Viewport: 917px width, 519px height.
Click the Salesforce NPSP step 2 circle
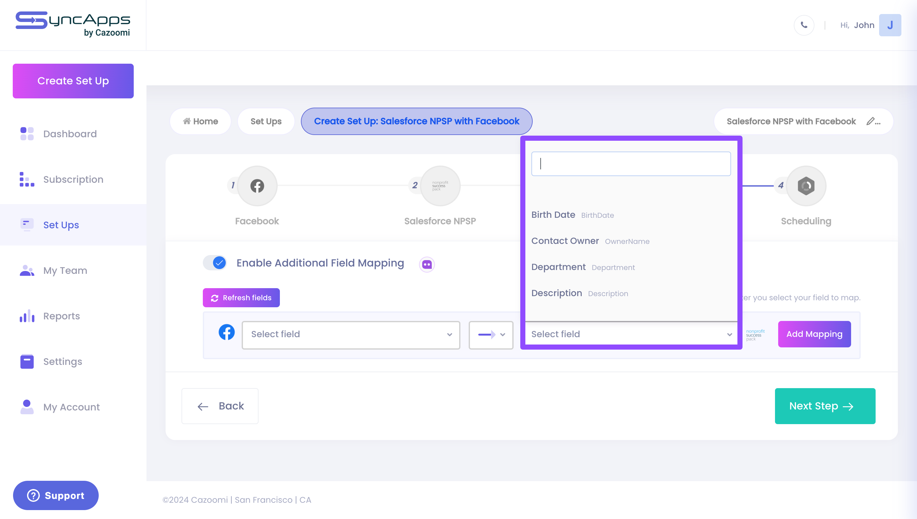click(x=440, y=186)
